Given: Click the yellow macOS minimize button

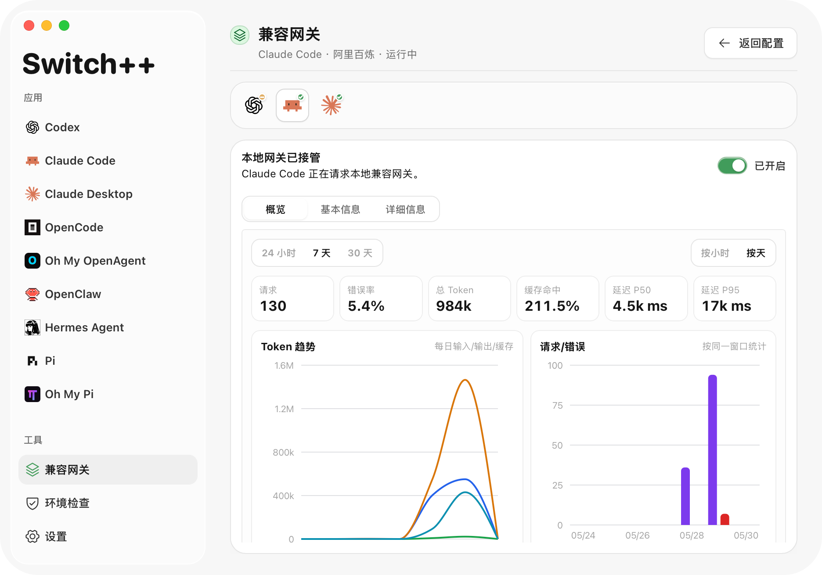Looking at the screenshot, I should click(47, 25).
